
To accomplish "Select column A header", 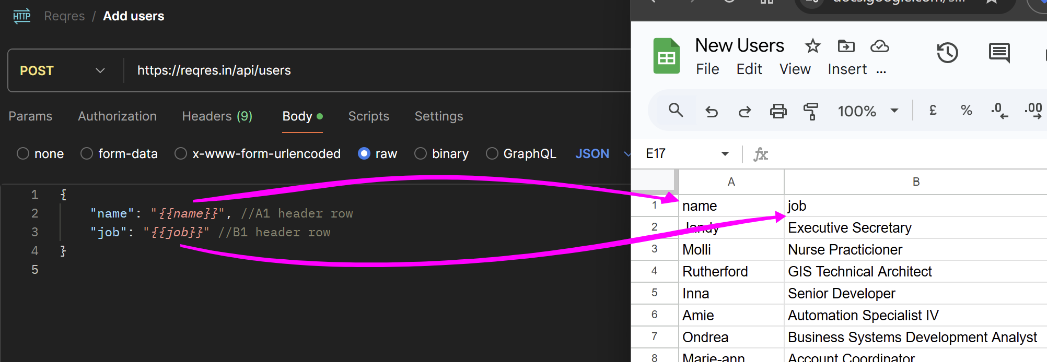I will [x=731, y=182].
